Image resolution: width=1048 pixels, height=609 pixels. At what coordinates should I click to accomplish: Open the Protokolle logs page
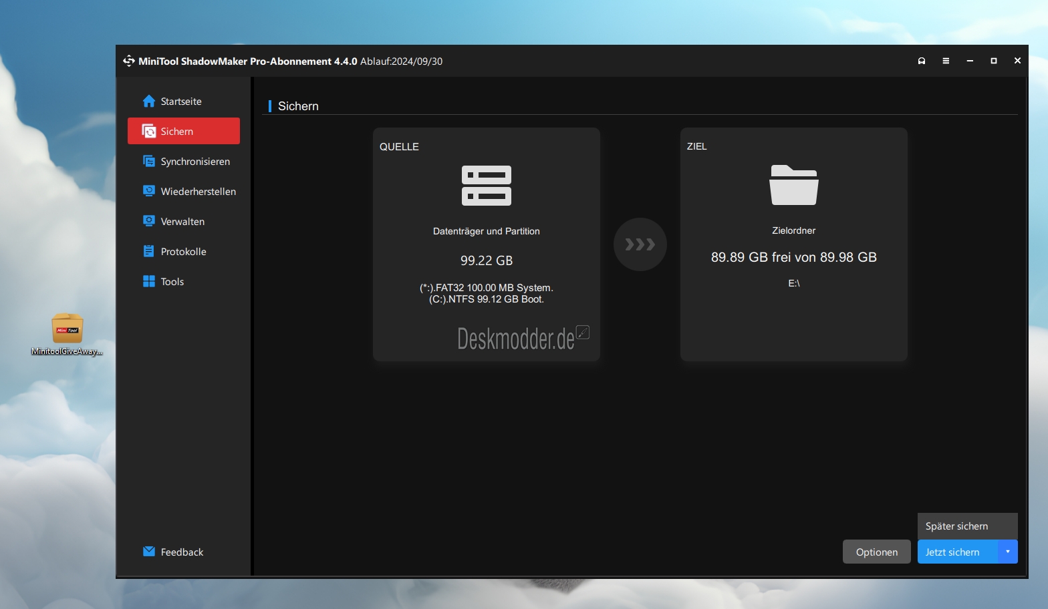click(x=174, y=252)
